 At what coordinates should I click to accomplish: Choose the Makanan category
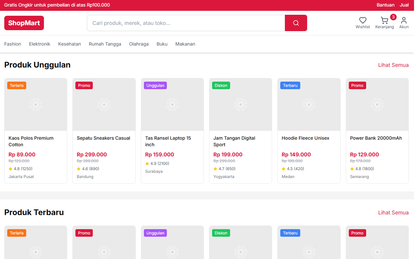point(185,44)
